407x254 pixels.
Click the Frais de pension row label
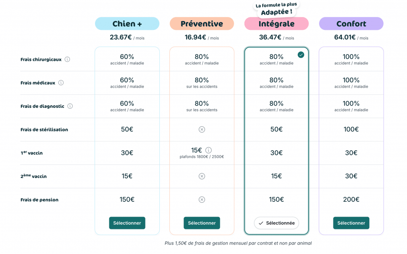(x=39, y=200)
